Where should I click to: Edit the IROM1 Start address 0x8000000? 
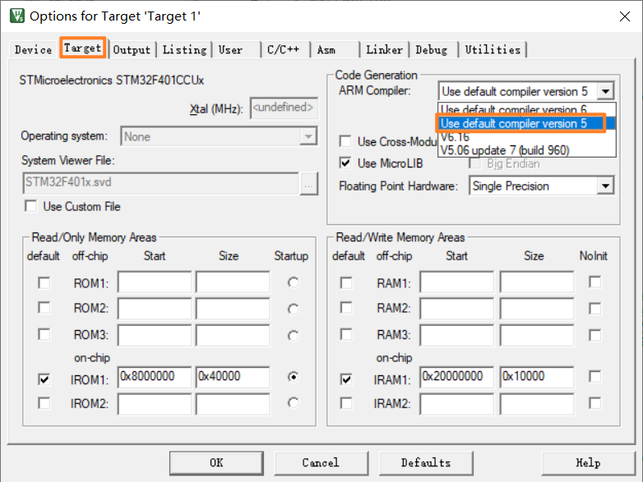[x=155, y=377]
